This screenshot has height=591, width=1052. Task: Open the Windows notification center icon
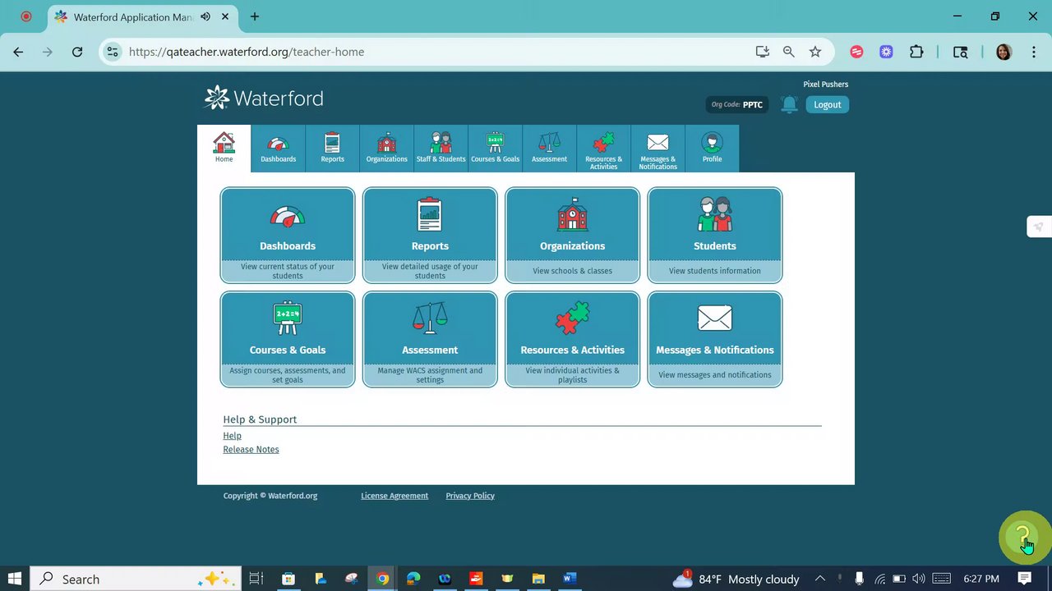pyautogui.click(x=1024, y=579)
